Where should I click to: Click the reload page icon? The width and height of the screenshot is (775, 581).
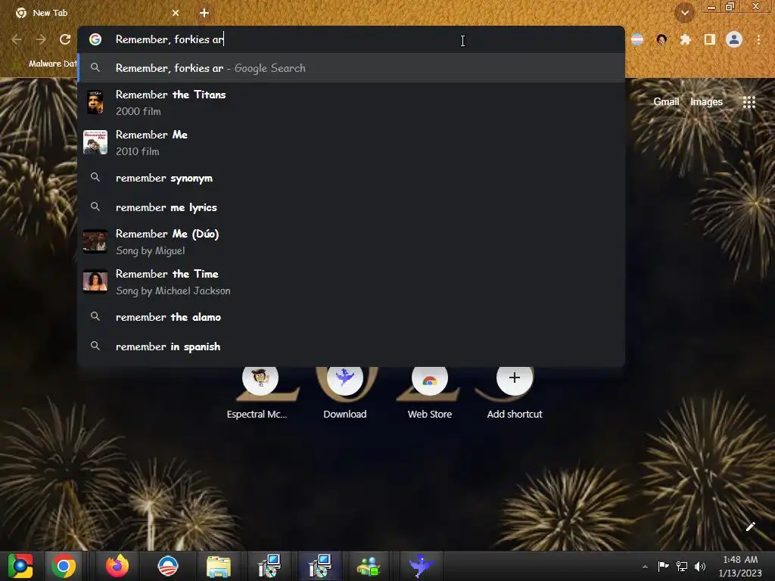(x=65, y=39)
